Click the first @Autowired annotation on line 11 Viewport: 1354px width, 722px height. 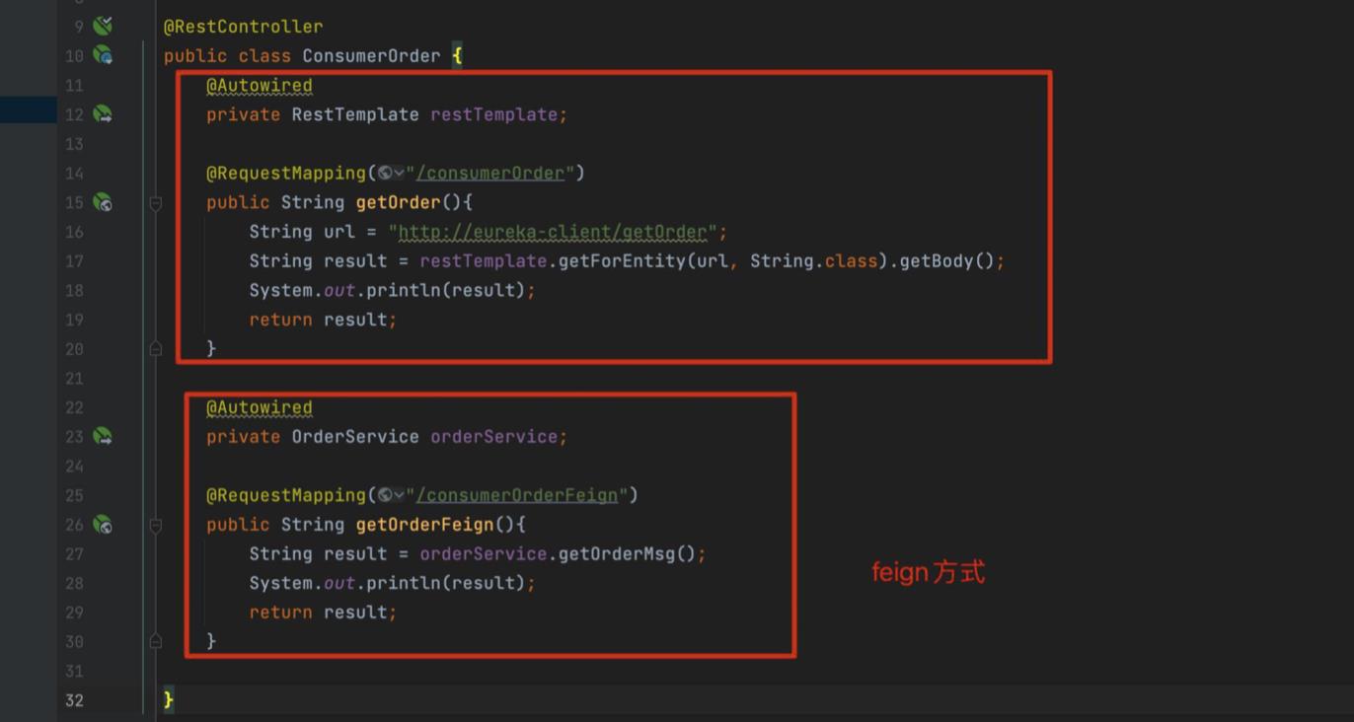[x=260, y=86]
